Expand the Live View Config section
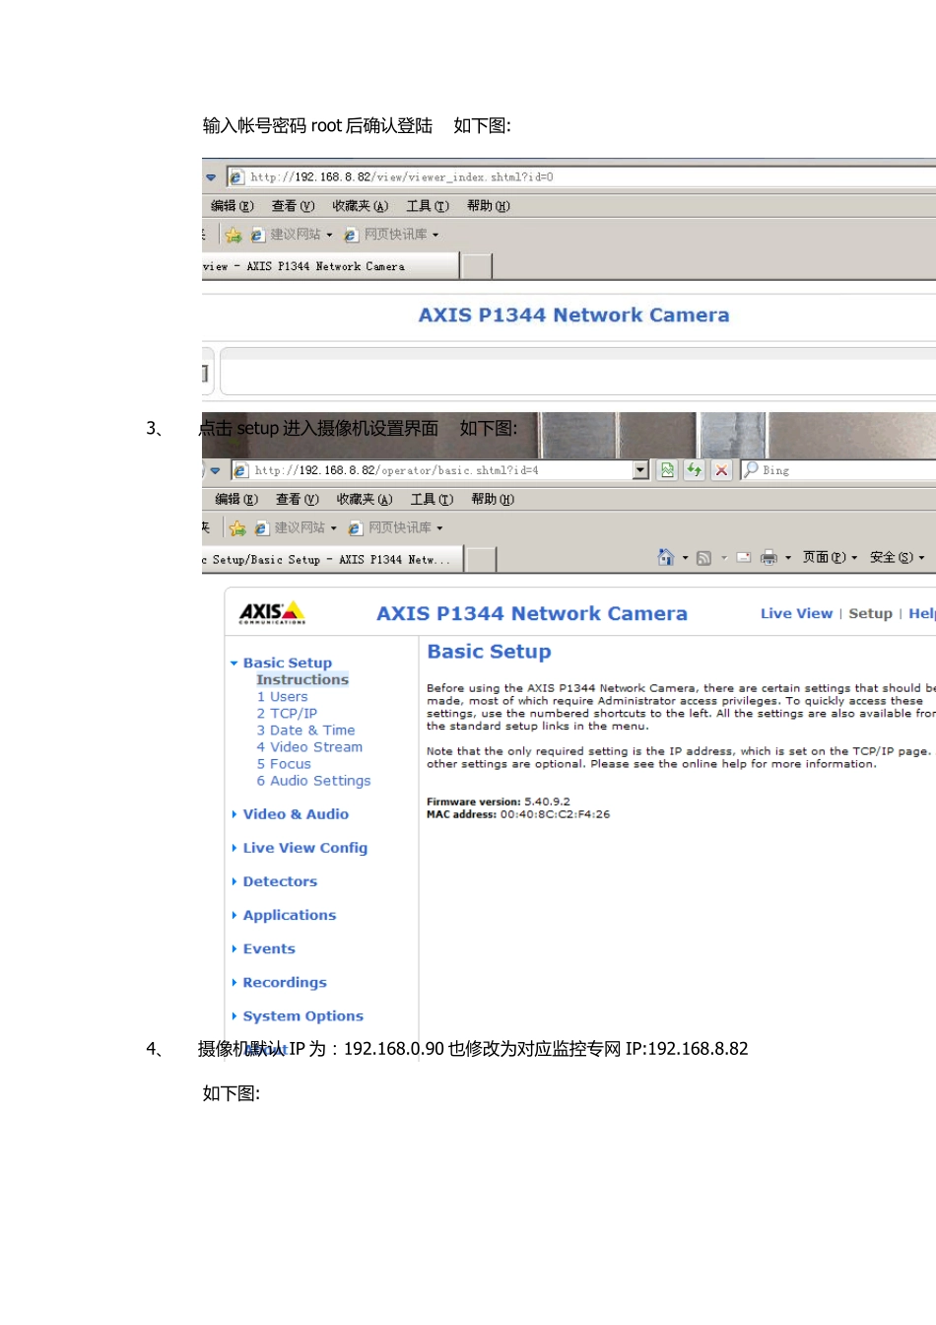Viewport: 936px width, 1325px height. click(234, 848)
